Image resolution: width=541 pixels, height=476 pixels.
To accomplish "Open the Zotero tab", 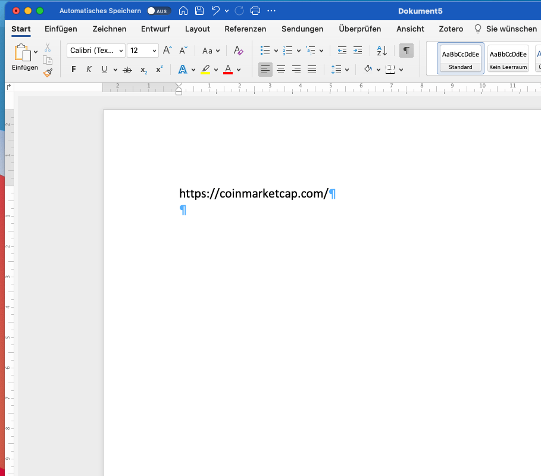I will (x=451, y=29).
